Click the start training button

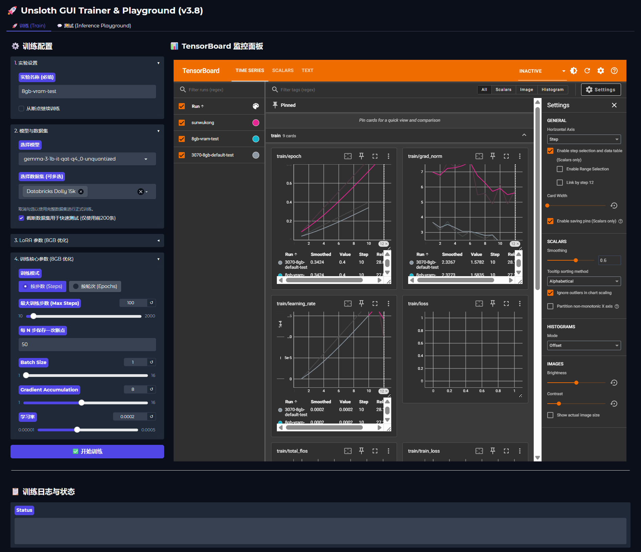87,451
